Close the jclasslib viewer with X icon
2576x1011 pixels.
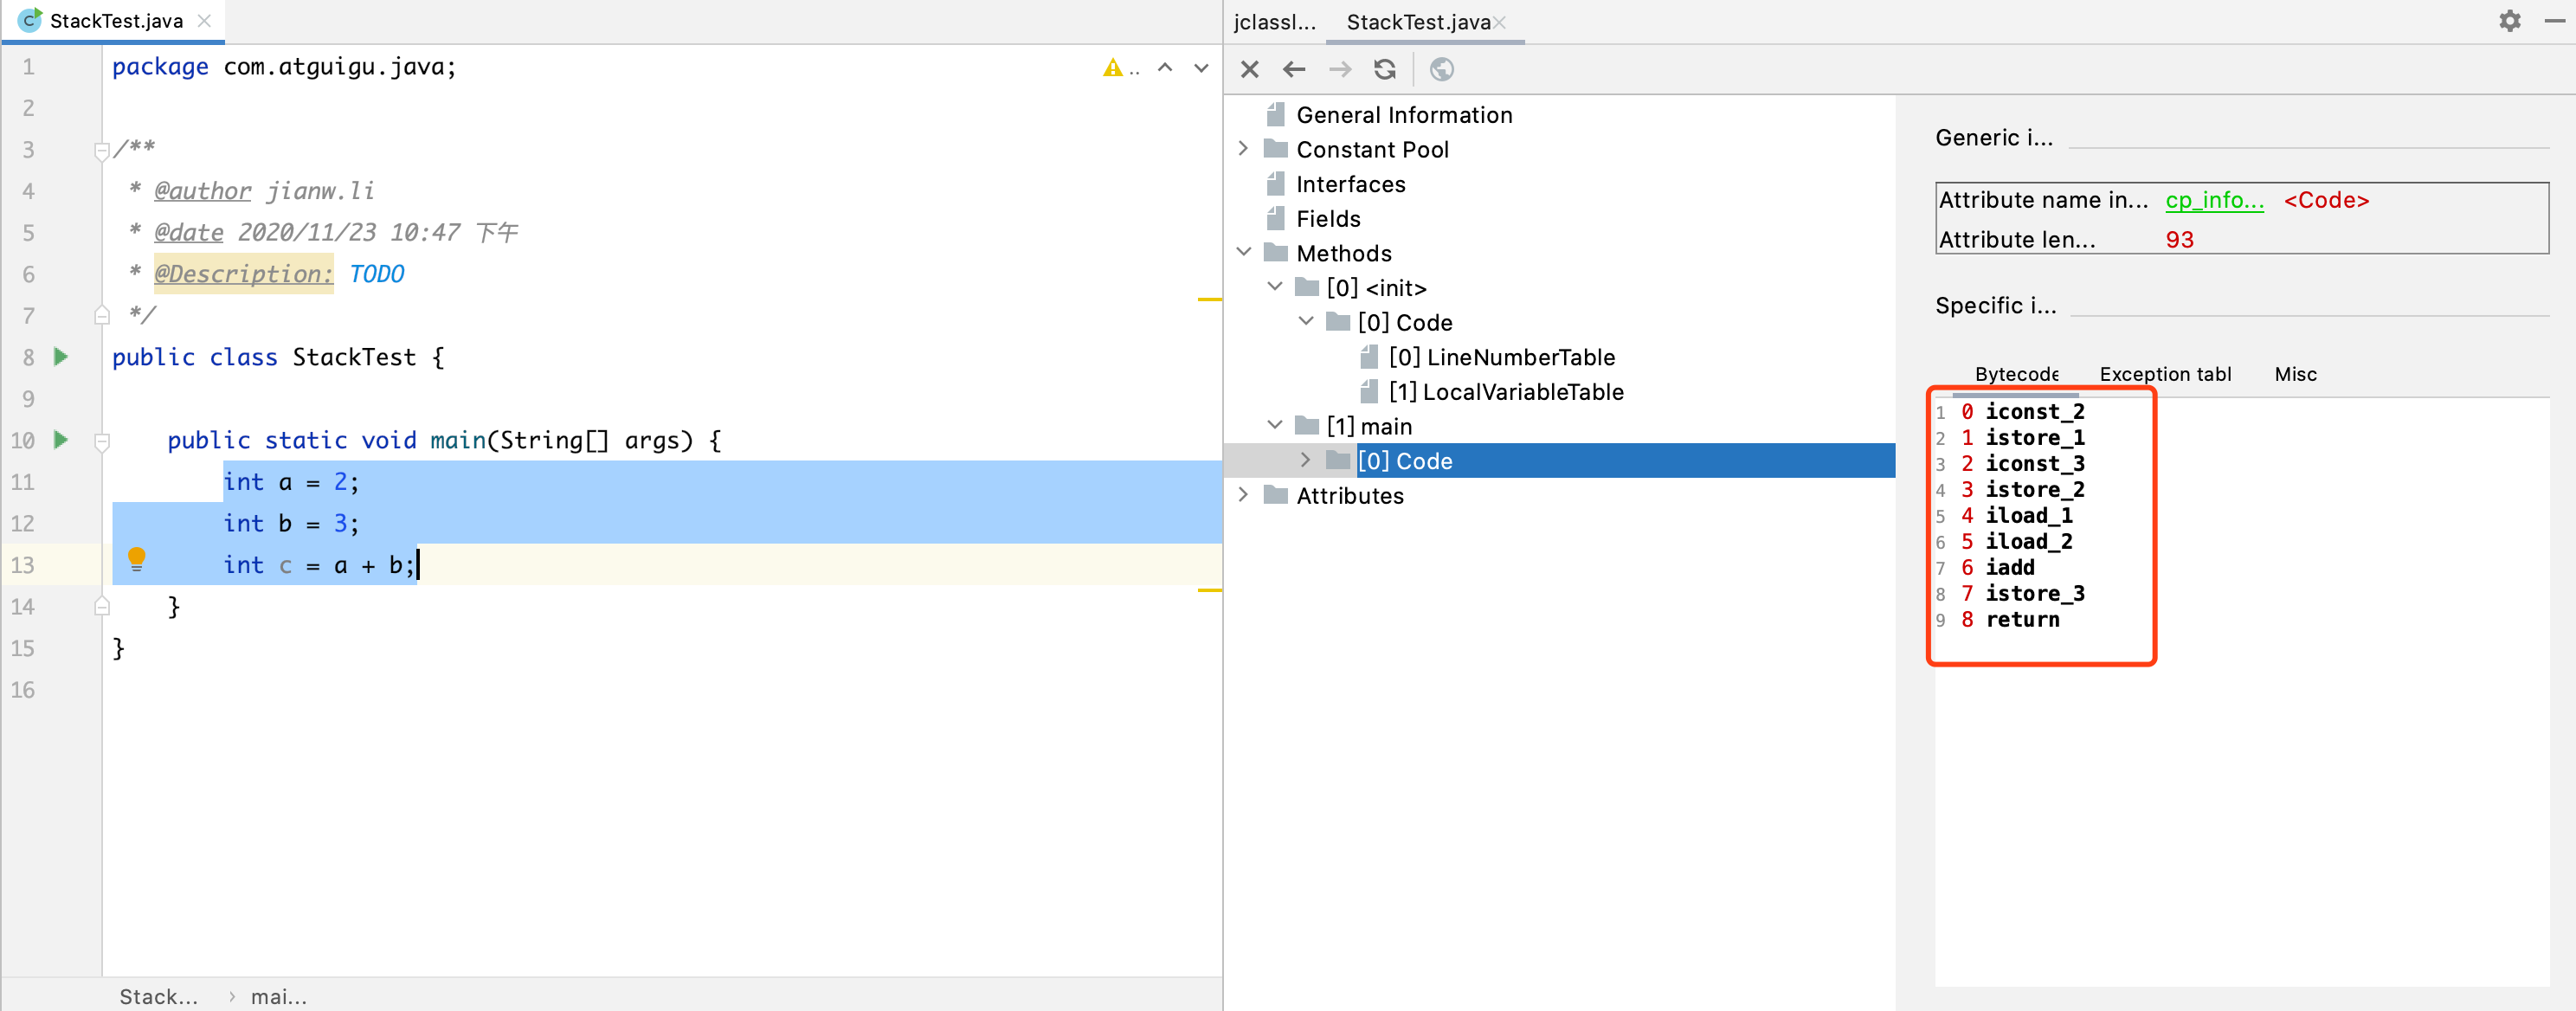(1250, 69)
